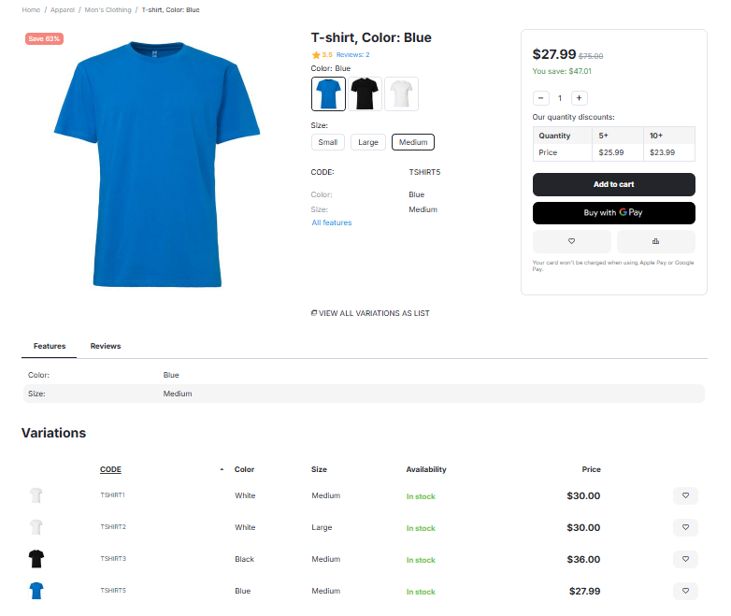Click the Save 63% badge

pos(44,38)
